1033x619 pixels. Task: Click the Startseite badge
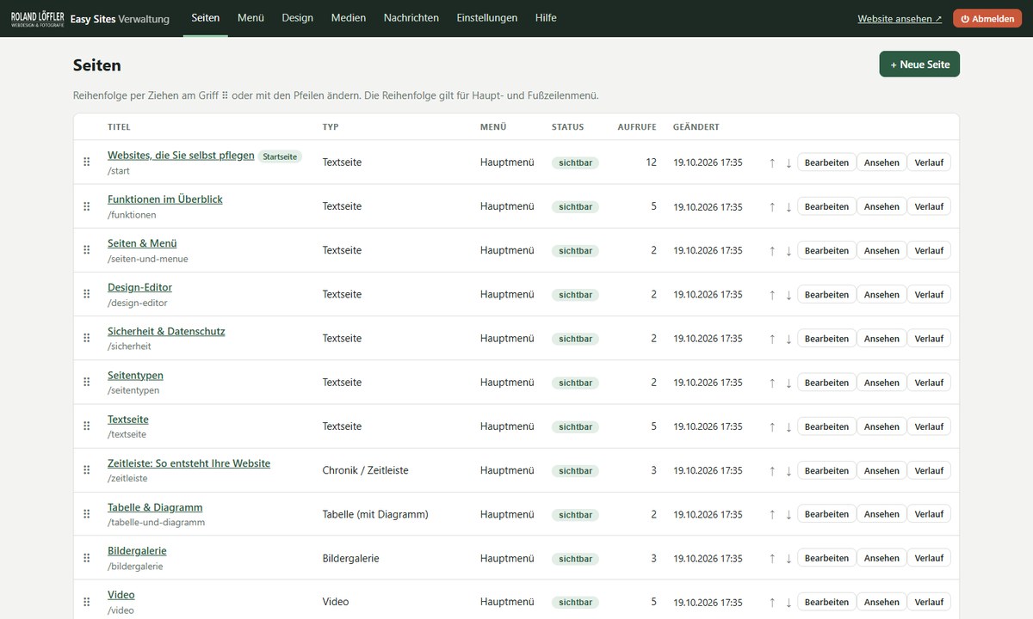click(x=280, y=156)
